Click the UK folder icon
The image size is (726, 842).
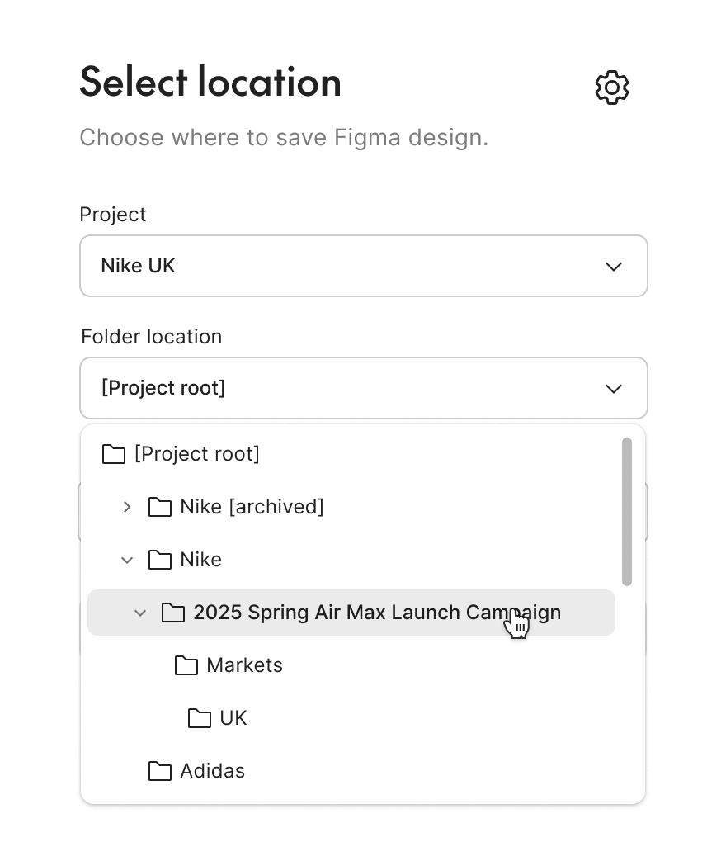tap(200, 718)
